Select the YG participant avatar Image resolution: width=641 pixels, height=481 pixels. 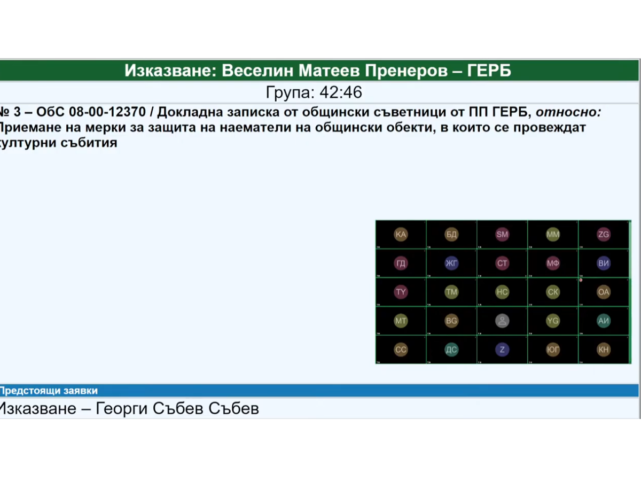coord(553,321)
